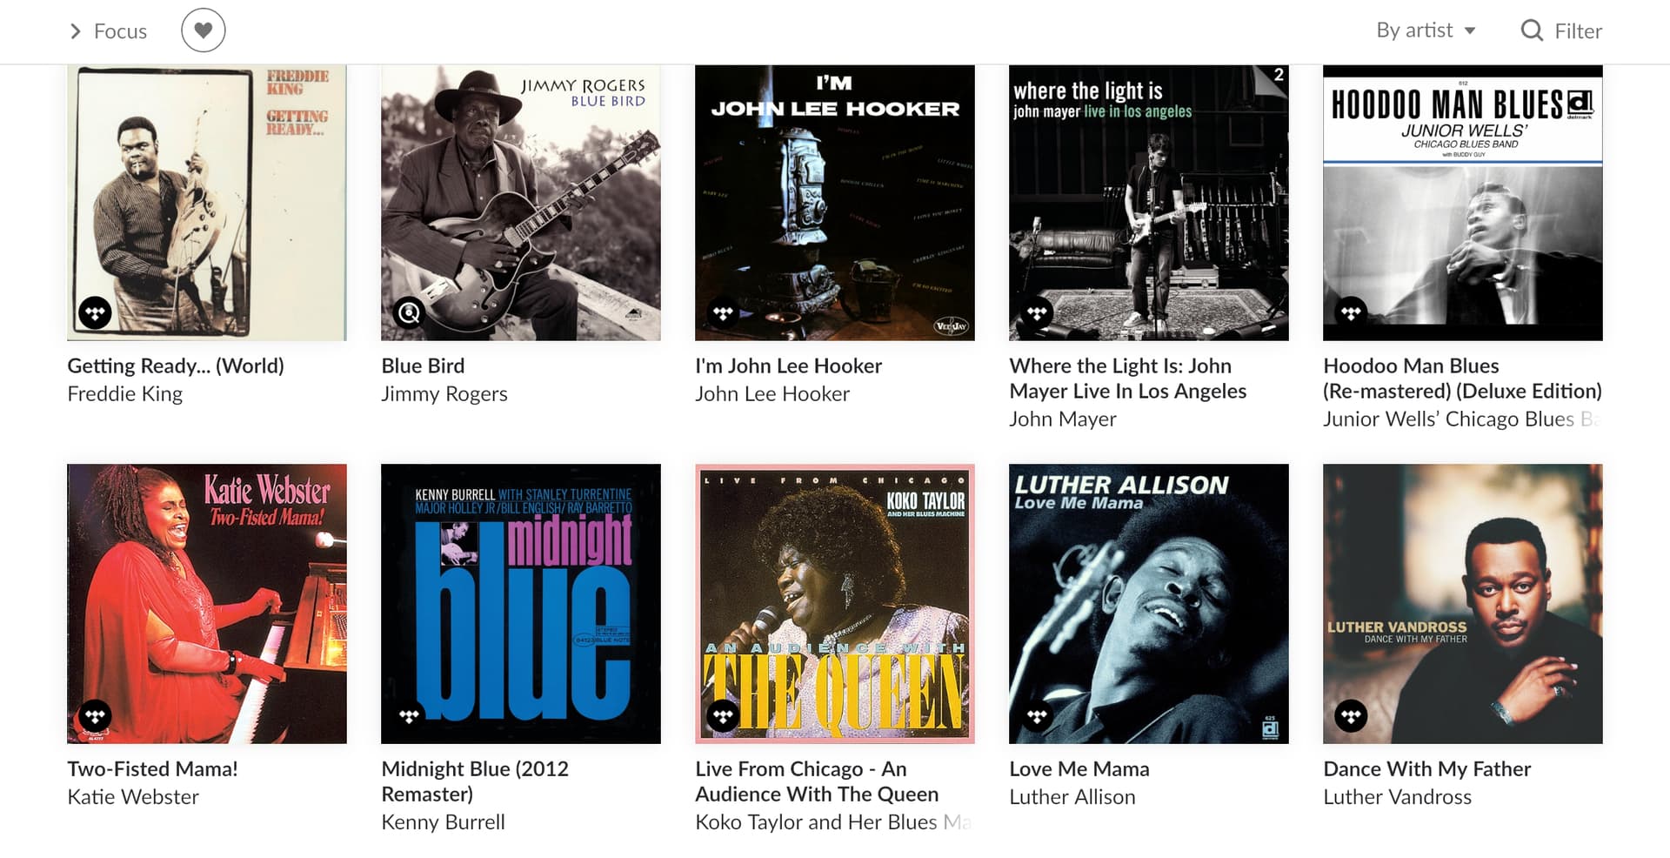Click Qobuz badge on Blue Bird cover
1670x858 pixels.
click(x=409, y=312)
